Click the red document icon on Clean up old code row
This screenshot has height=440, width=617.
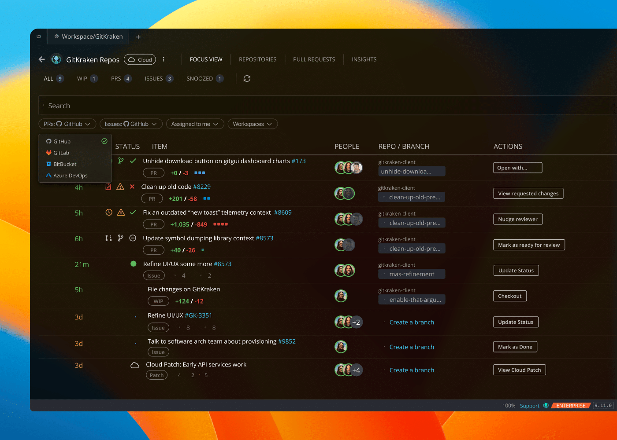point(108,187)
